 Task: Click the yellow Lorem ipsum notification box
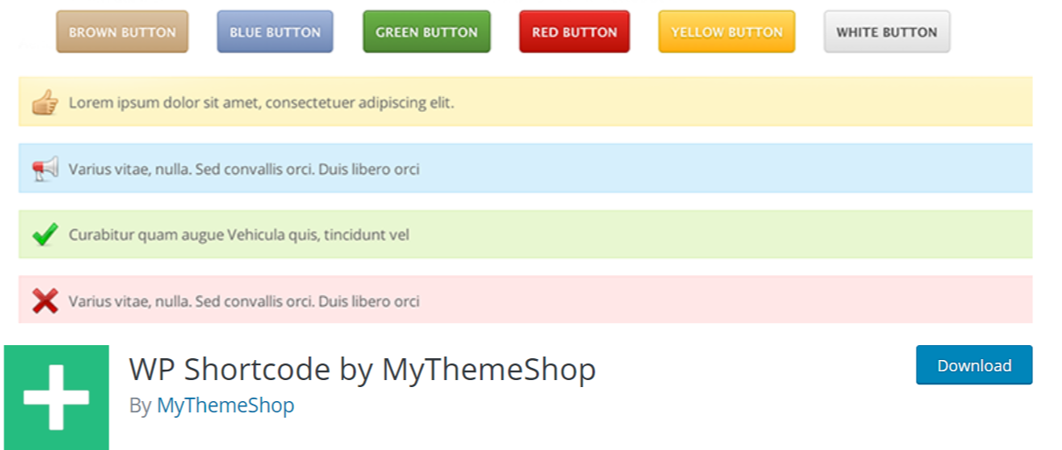coord(700,102)
